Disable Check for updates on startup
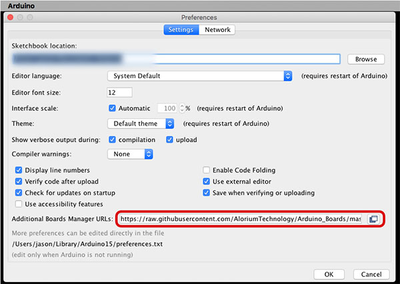Image resolution: width=400 pixels, height=284 pixels. [x=19, y=192]
